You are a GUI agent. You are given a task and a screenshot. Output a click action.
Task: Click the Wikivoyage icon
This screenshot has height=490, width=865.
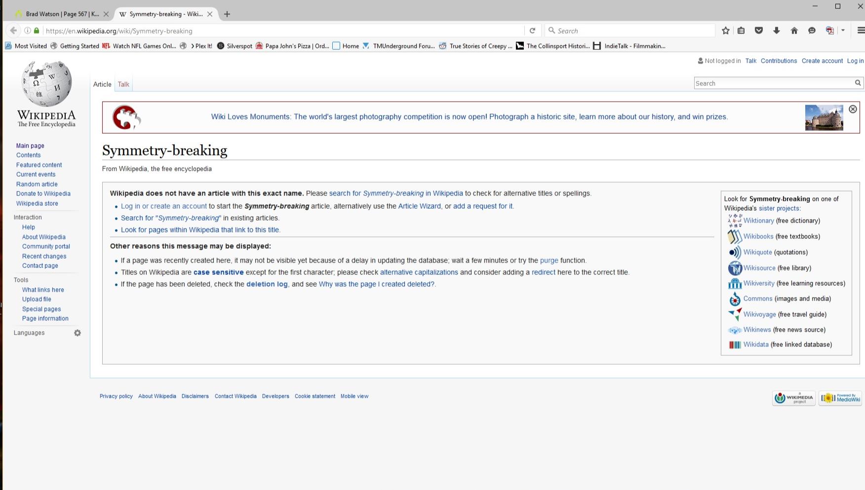point(735,314)
